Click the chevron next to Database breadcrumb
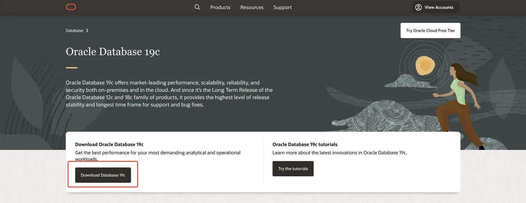Image resolution: width=526 pixels, height=203 pixels. 87,30
